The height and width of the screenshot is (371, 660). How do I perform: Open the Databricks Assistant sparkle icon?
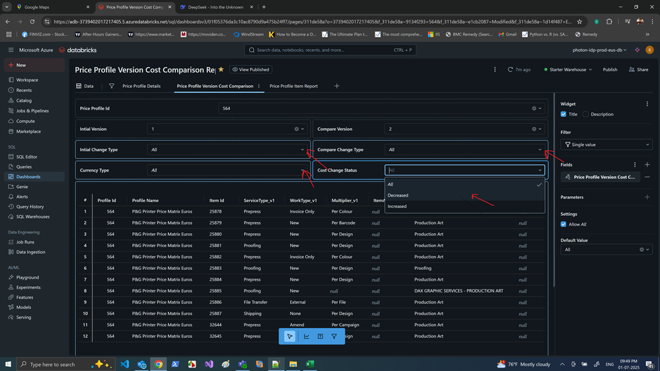637,50
